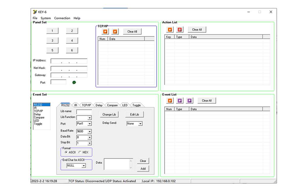Viewport: 307px width, 191px height.
Task: Select the HEX format radio button
Action: click(80, 152)
